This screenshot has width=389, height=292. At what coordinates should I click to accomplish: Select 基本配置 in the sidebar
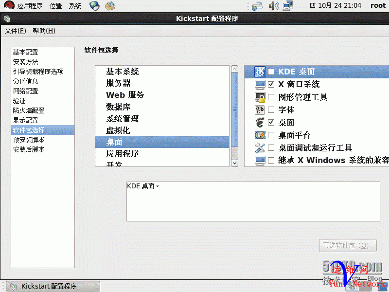coord(42,52)
